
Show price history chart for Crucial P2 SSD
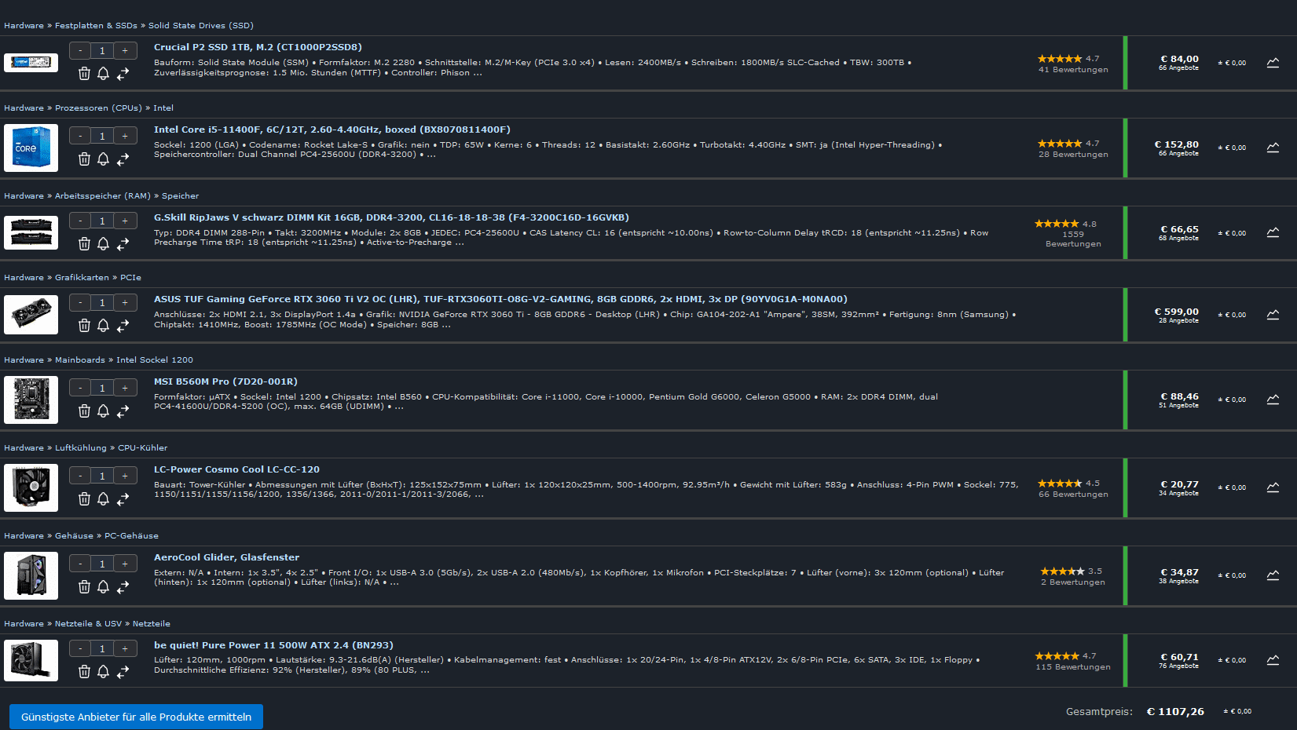pos(1273,63)
